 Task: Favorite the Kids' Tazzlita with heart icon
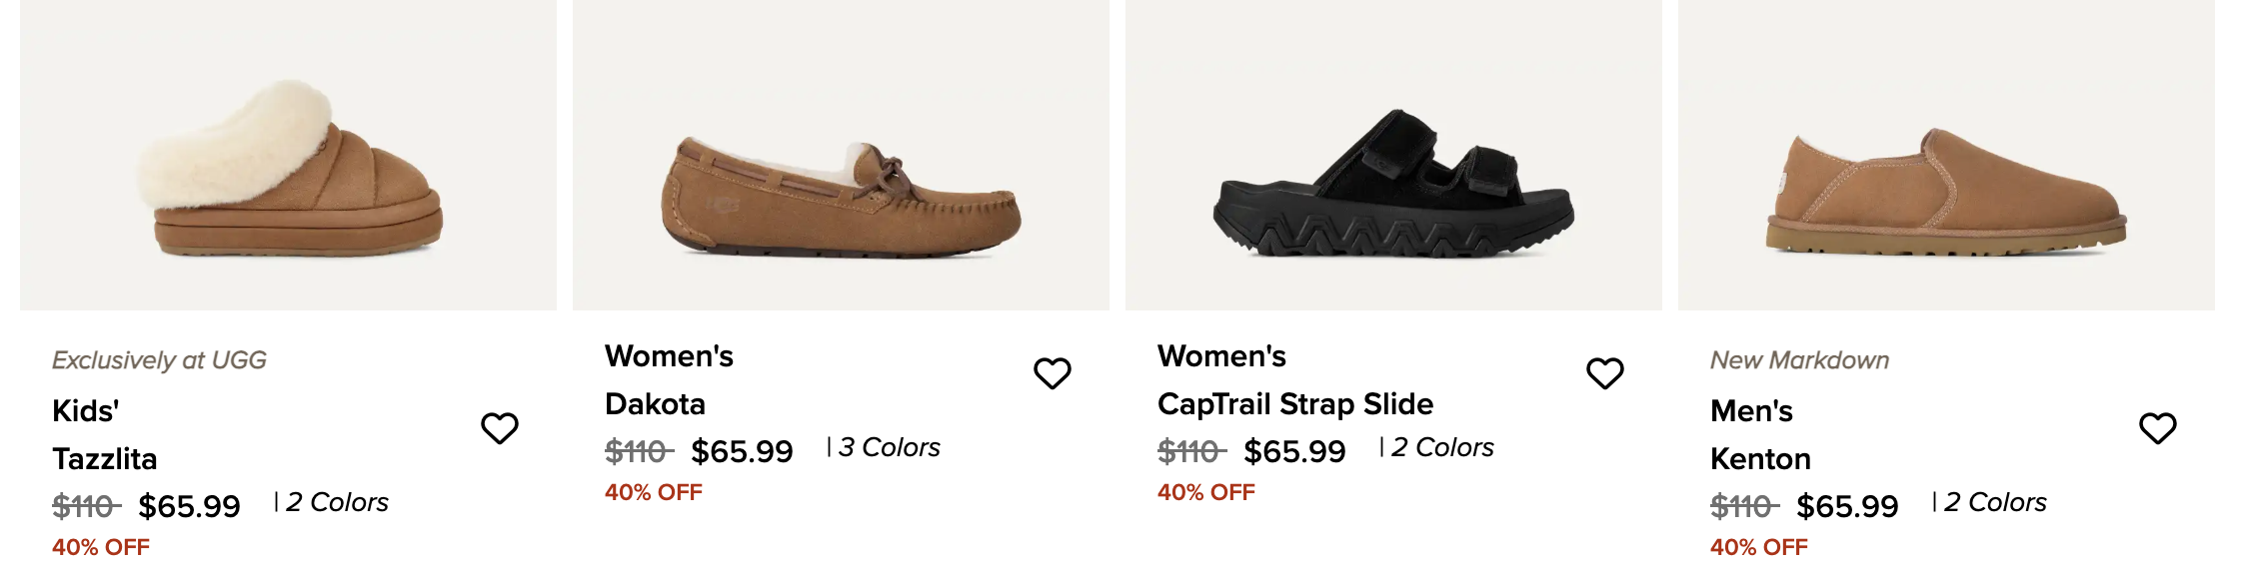pyautogui.click(x=500, y=428)
